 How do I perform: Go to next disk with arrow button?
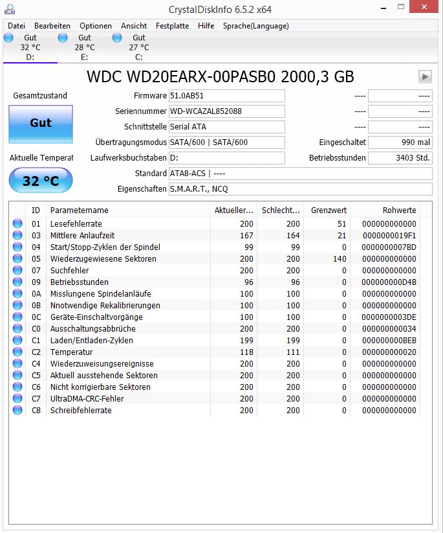click(x=425, y=77)
